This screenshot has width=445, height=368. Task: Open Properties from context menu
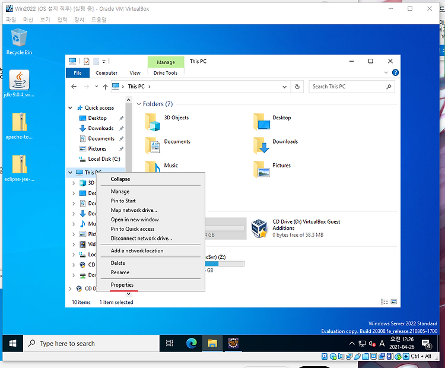(x=122, y=285)
